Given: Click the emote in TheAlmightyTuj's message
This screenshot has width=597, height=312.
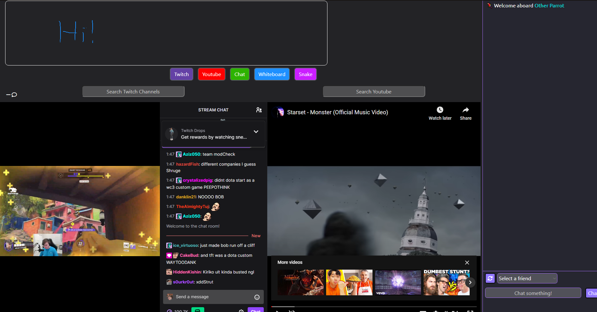Looking at the screenshot, I should tap(216, 207).
